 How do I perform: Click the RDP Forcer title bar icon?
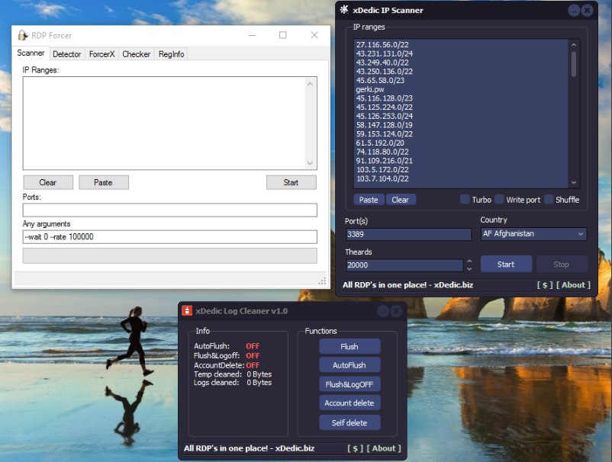pyautogui.click(x=22, y=36)
